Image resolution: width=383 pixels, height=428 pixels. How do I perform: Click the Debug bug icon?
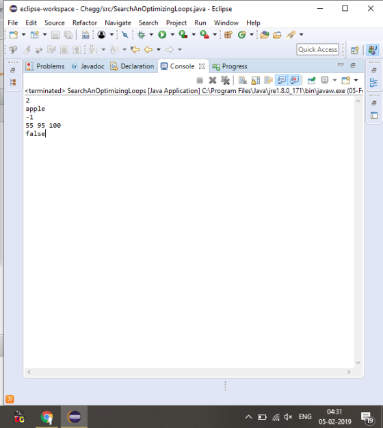coord(141,35)
